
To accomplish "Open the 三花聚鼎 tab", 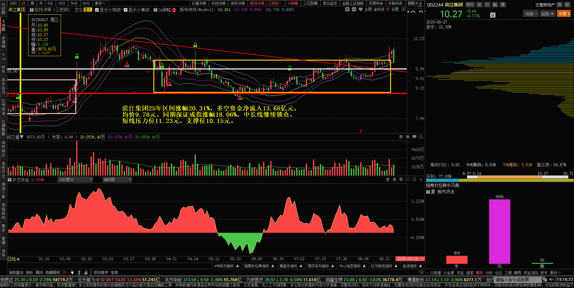I will [x=311, y=3].
